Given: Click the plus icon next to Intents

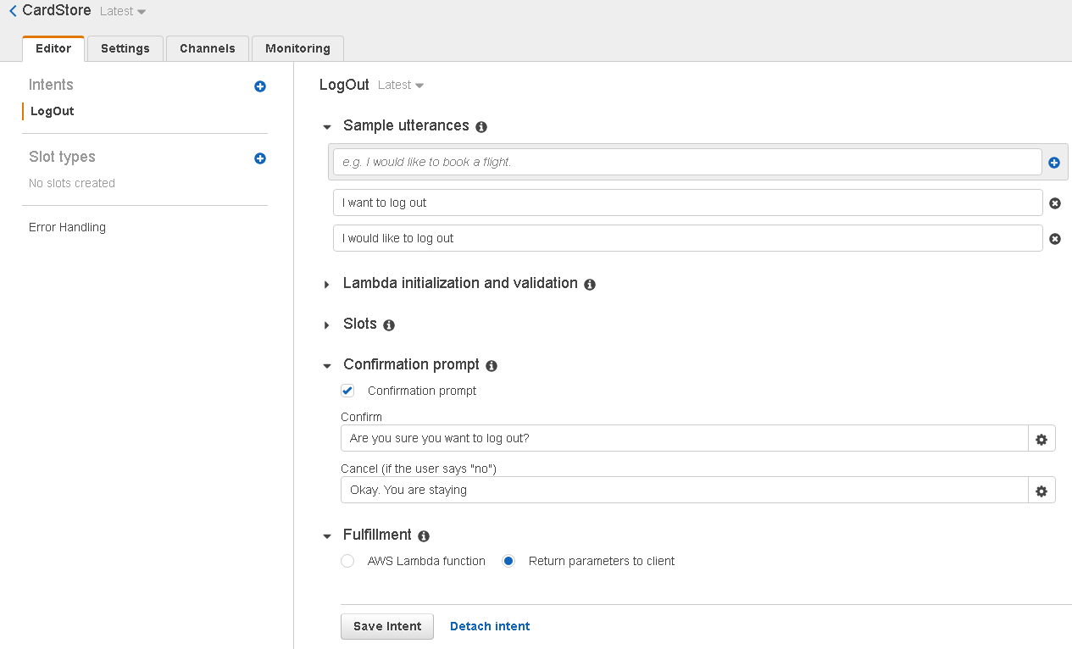Looking at the screenshot, I should coord(260,86).
